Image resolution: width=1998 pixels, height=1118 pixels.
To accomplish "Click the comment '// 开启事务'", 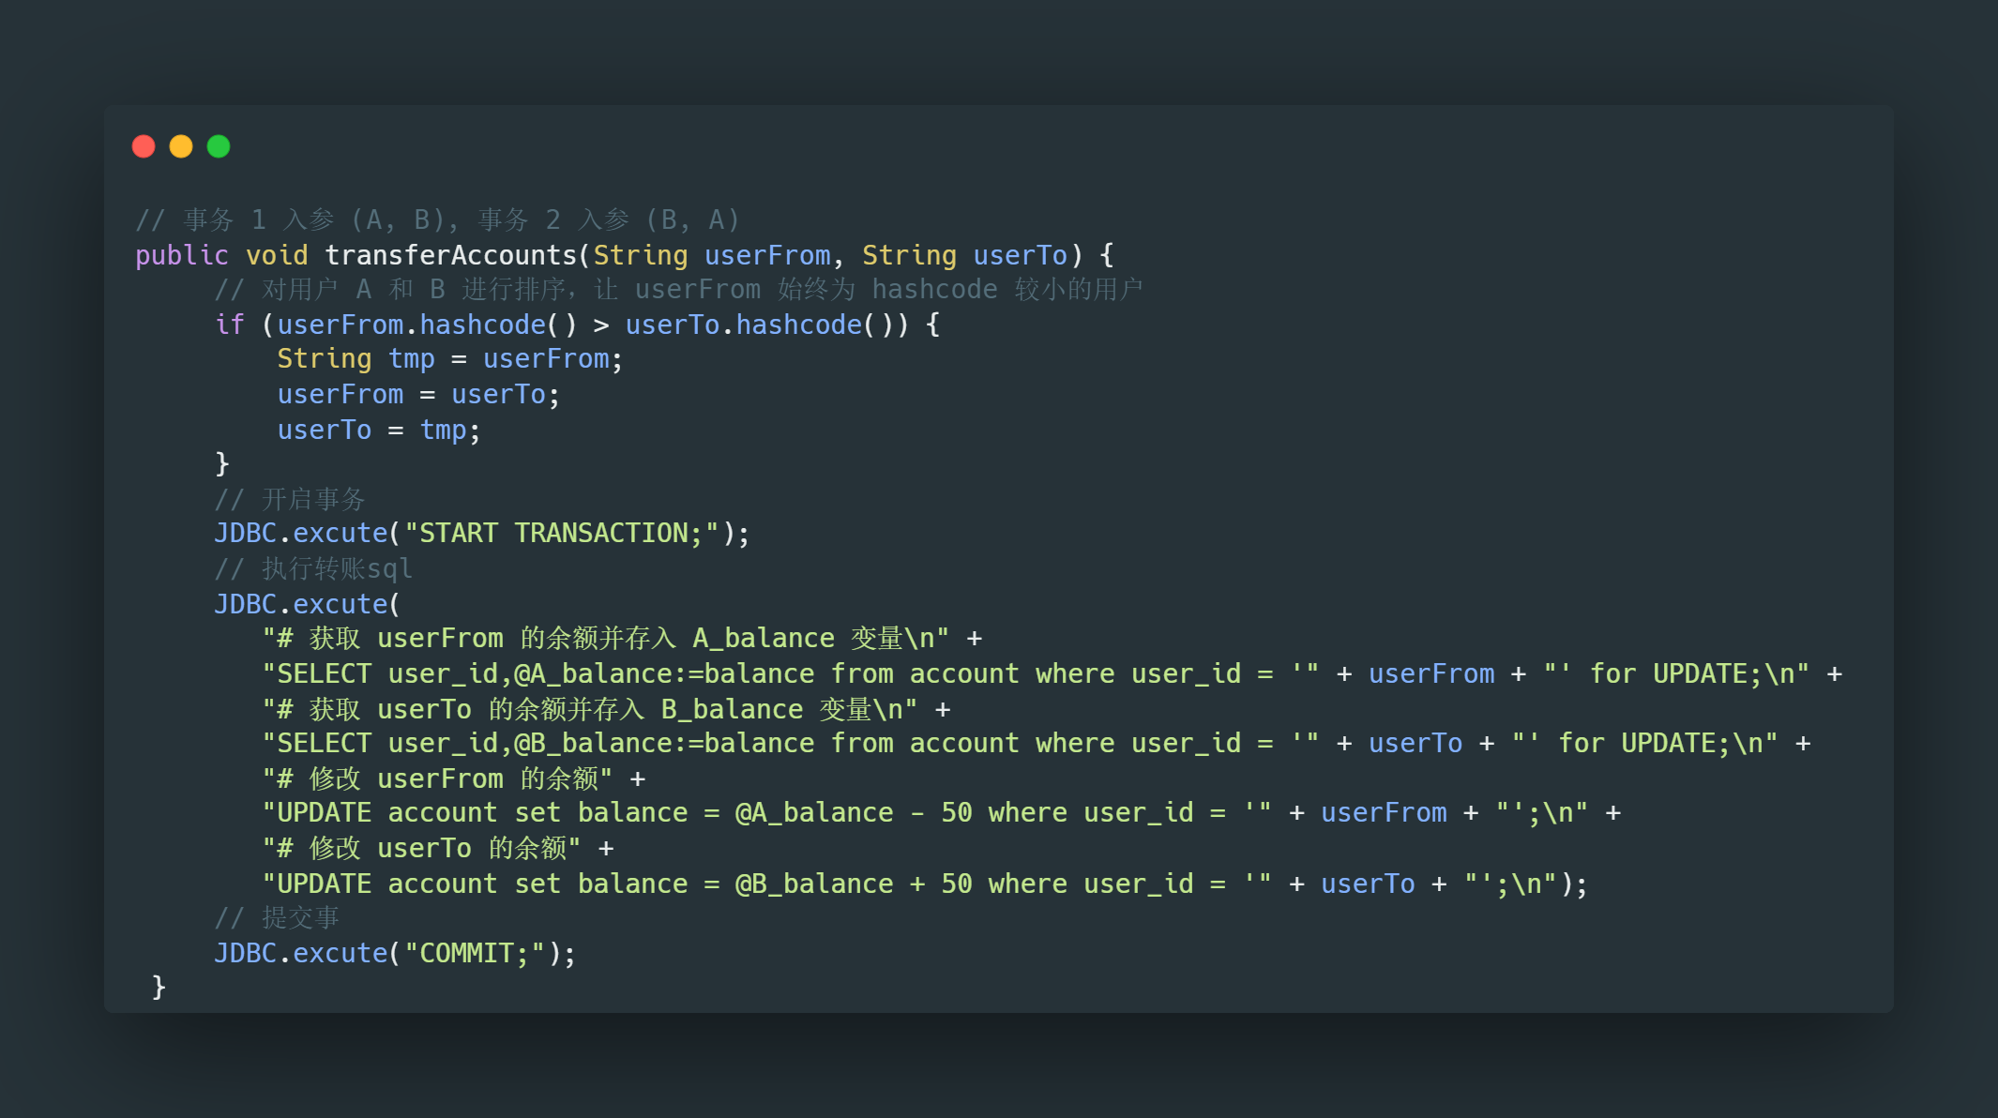I will 290,499.
